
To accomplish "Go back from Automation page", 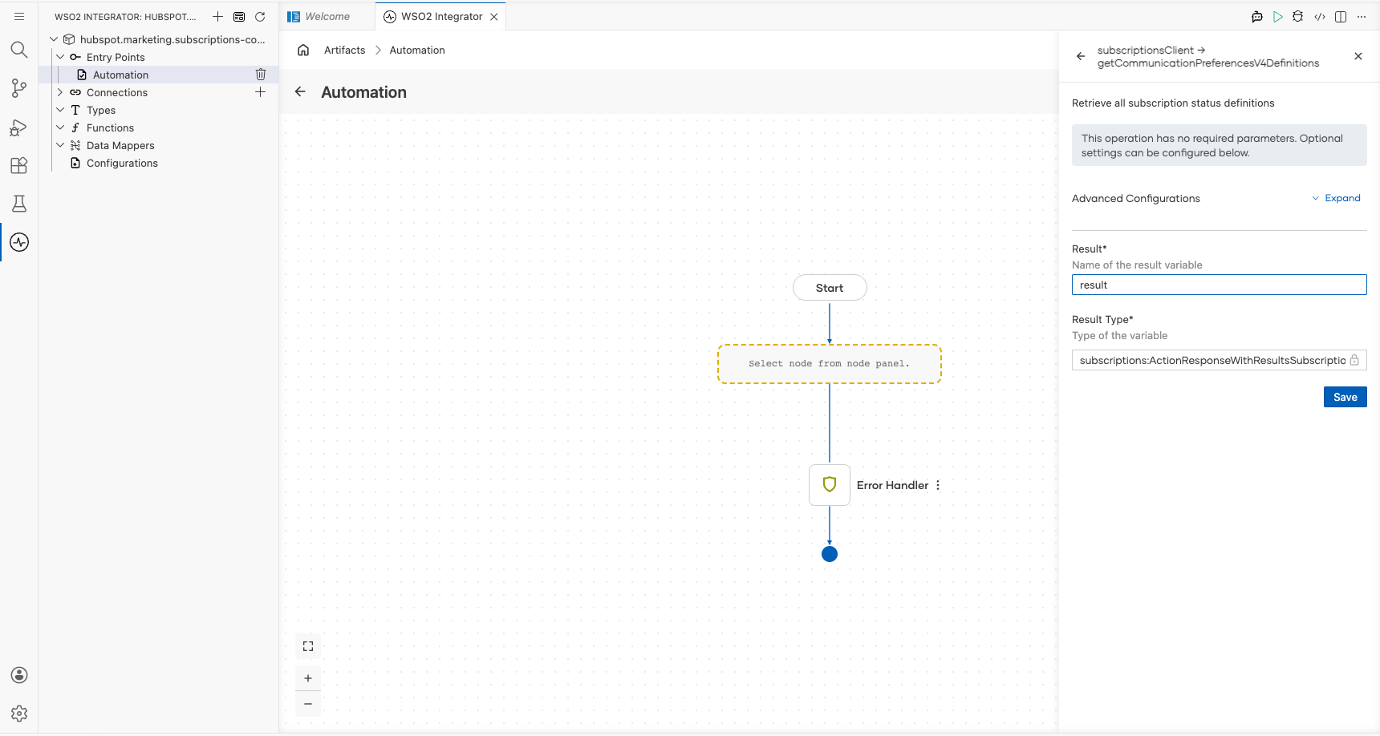I will click(x=300, y=91).
